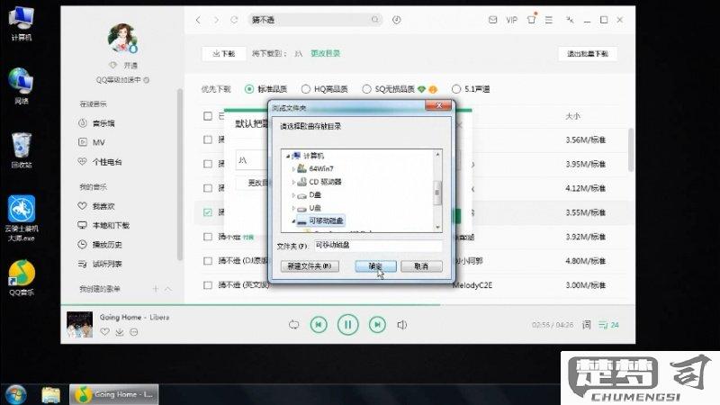The height and width of the screenshot is (405, 720).
Task: Seek on the song progress bar
Action: tap(348, 304)
